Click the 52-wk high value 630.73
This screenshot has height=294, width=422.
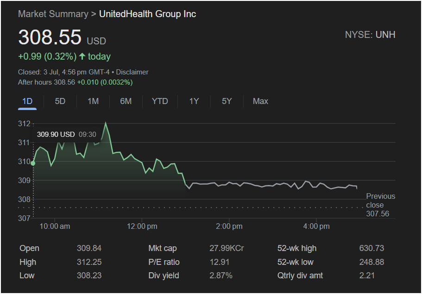[372, 248]
